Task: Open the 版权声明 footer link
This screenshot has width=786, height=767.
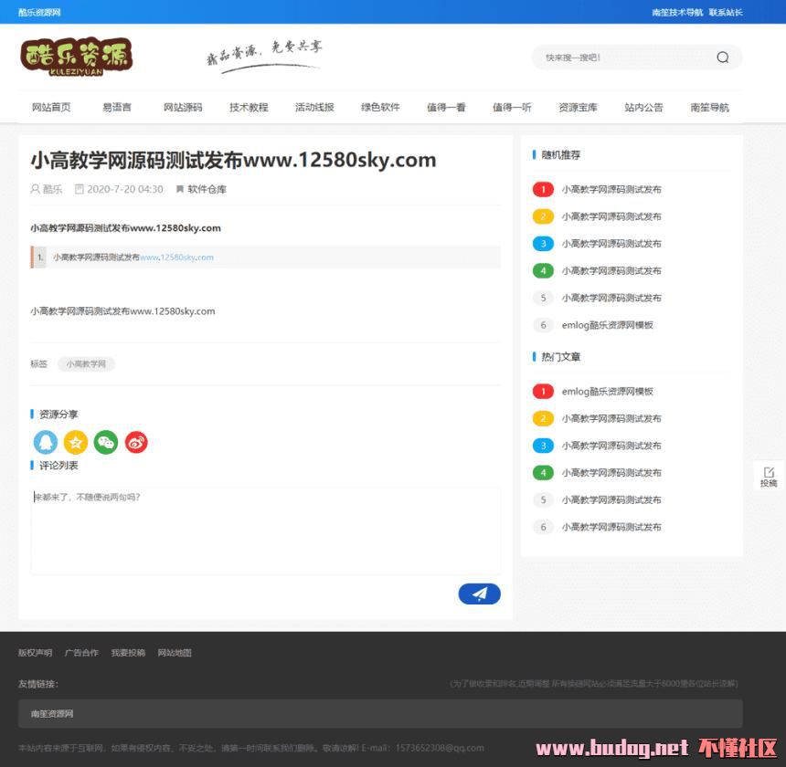Action: pyautogui.click(x=35, y=653)
